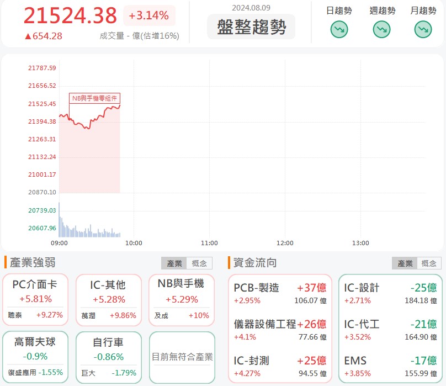446x386 pixels.
Task: Click the daily trend (日趨勢) down-arrow icon
Action: (339, 29)
